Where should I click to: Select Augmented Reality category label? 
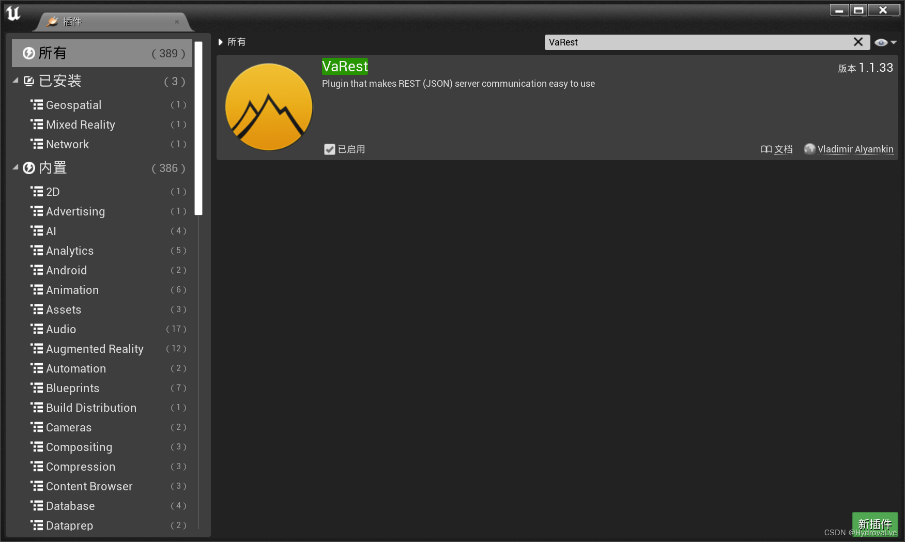pyautogui.click(x=95, y=349)
